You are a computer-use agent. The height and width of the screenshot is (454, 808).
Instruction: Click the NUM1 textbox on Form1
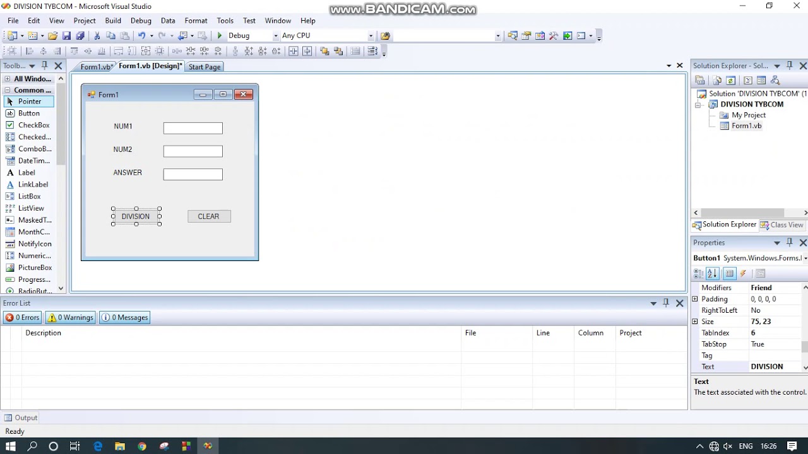coord(193,128)
